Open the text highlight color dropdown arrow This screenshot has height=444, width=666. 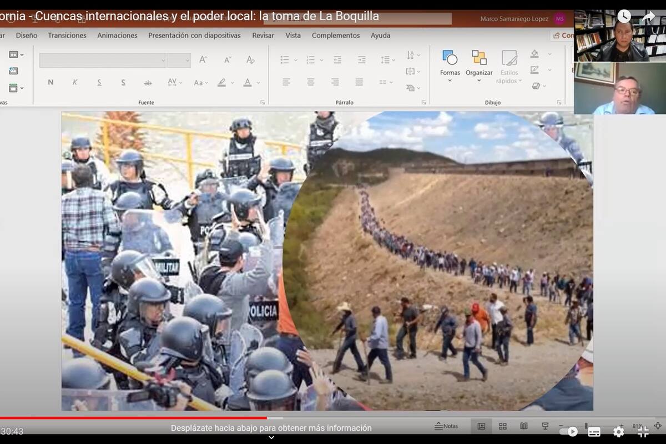pyautogui.click(x=234, y=83)
